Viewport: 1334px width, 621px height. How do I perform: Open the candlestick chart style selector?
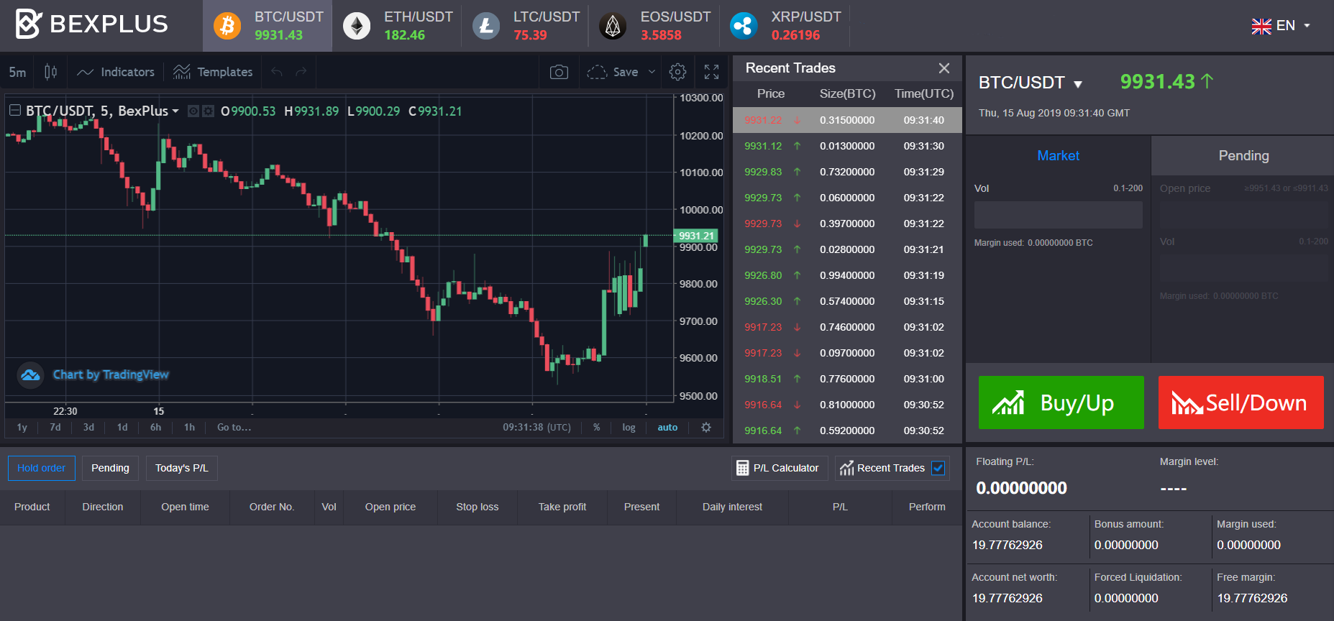(x=50, y=72)
